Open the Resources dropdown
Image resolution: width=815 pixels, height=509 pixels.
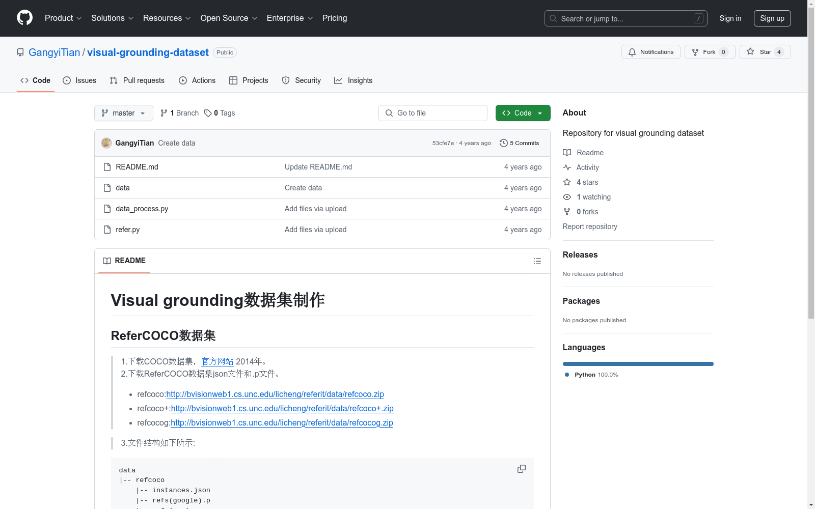coord(167,18)
